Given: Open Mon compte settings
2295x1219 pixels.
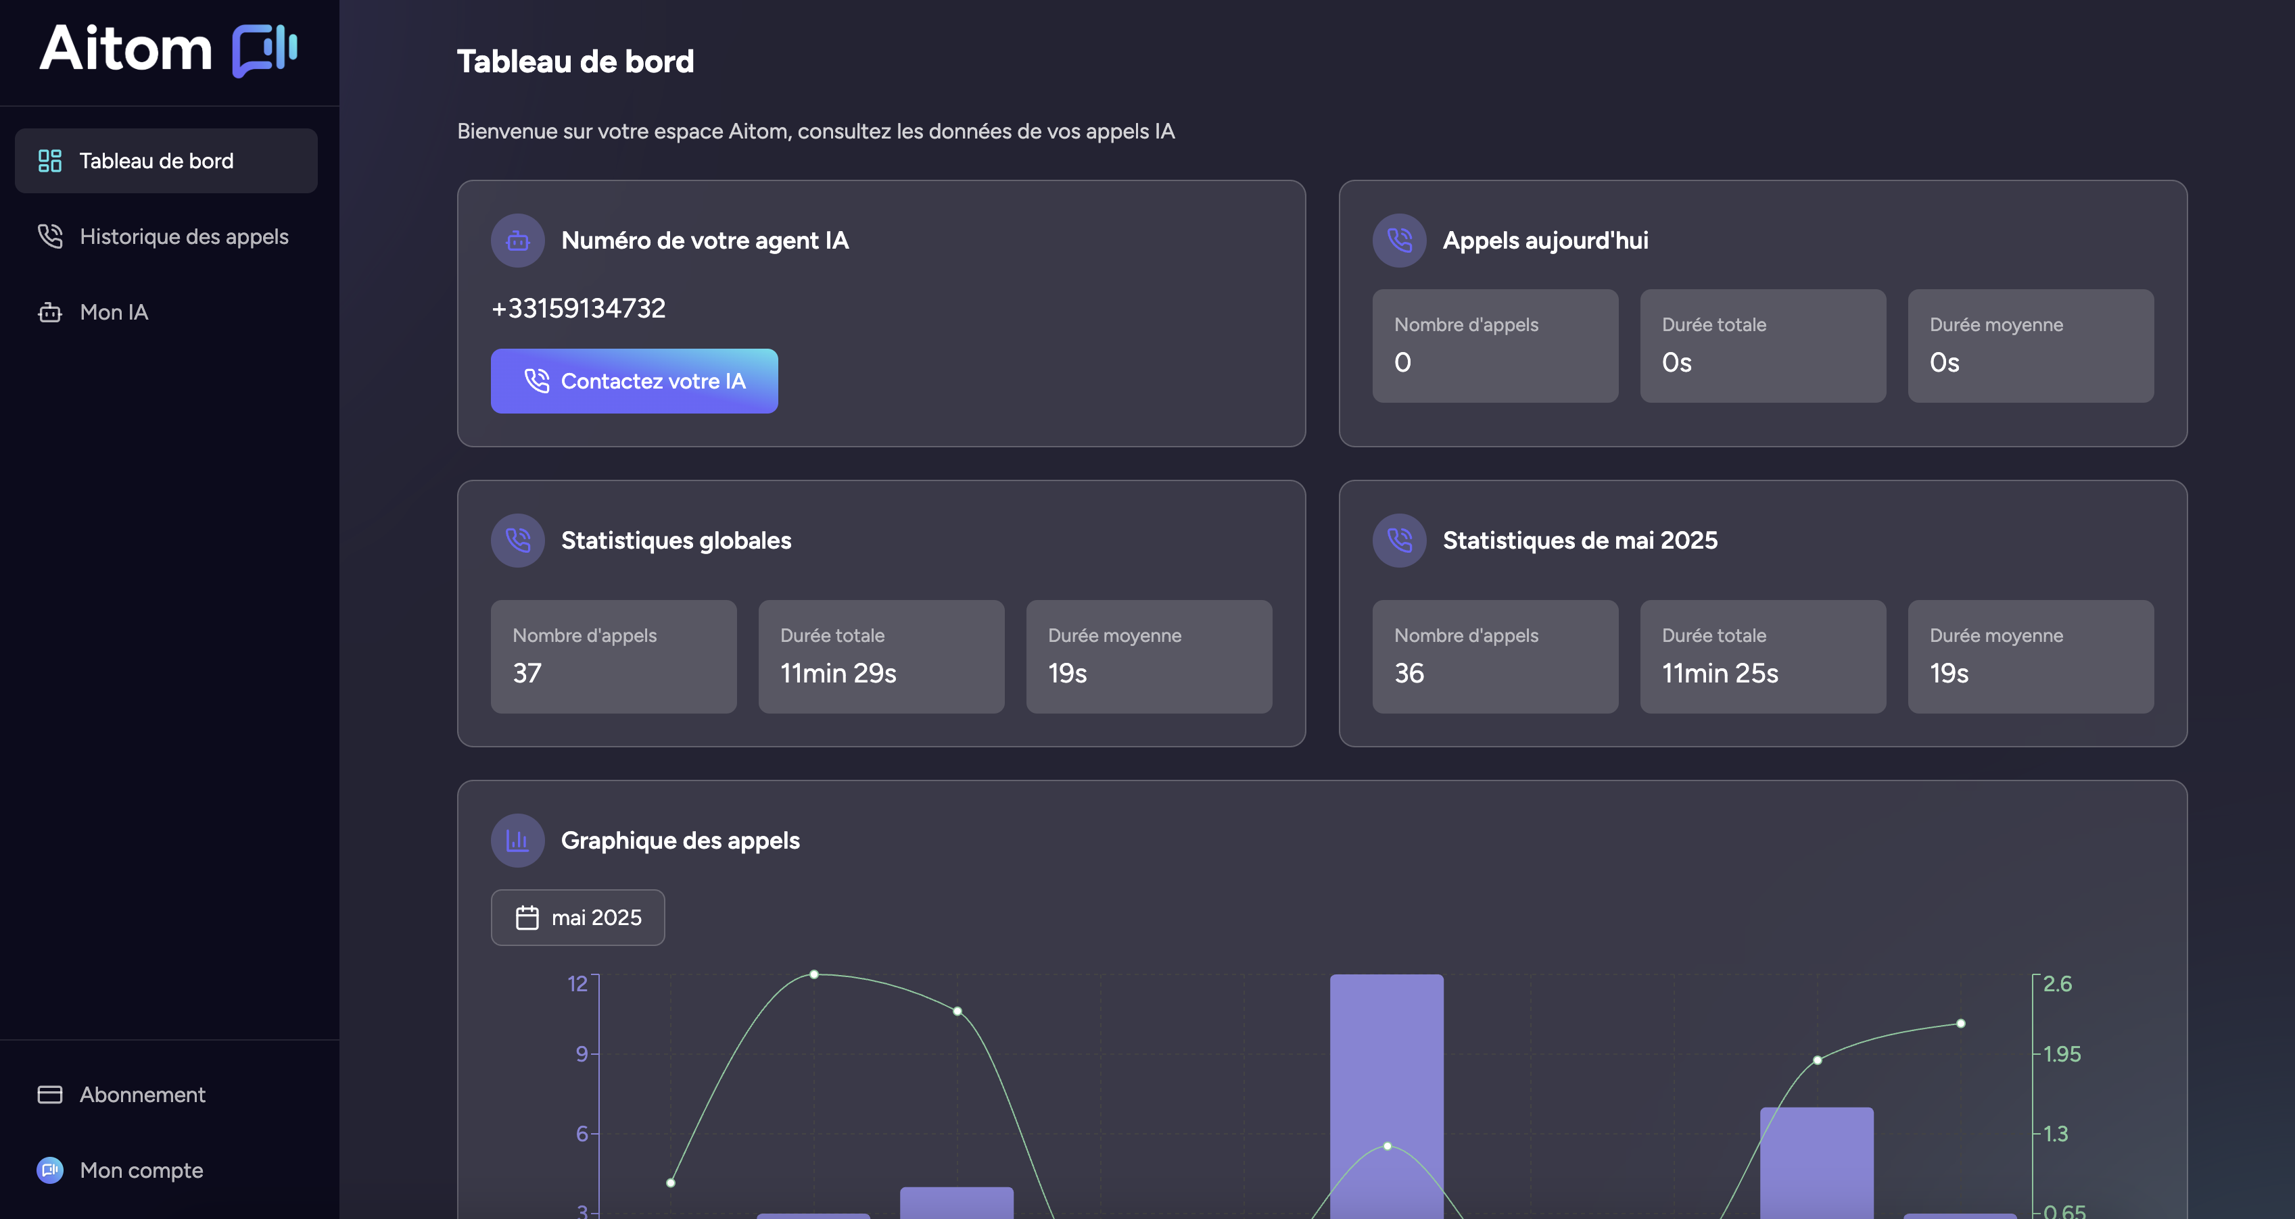Looking at the screenshot, I should point(166,1170).
